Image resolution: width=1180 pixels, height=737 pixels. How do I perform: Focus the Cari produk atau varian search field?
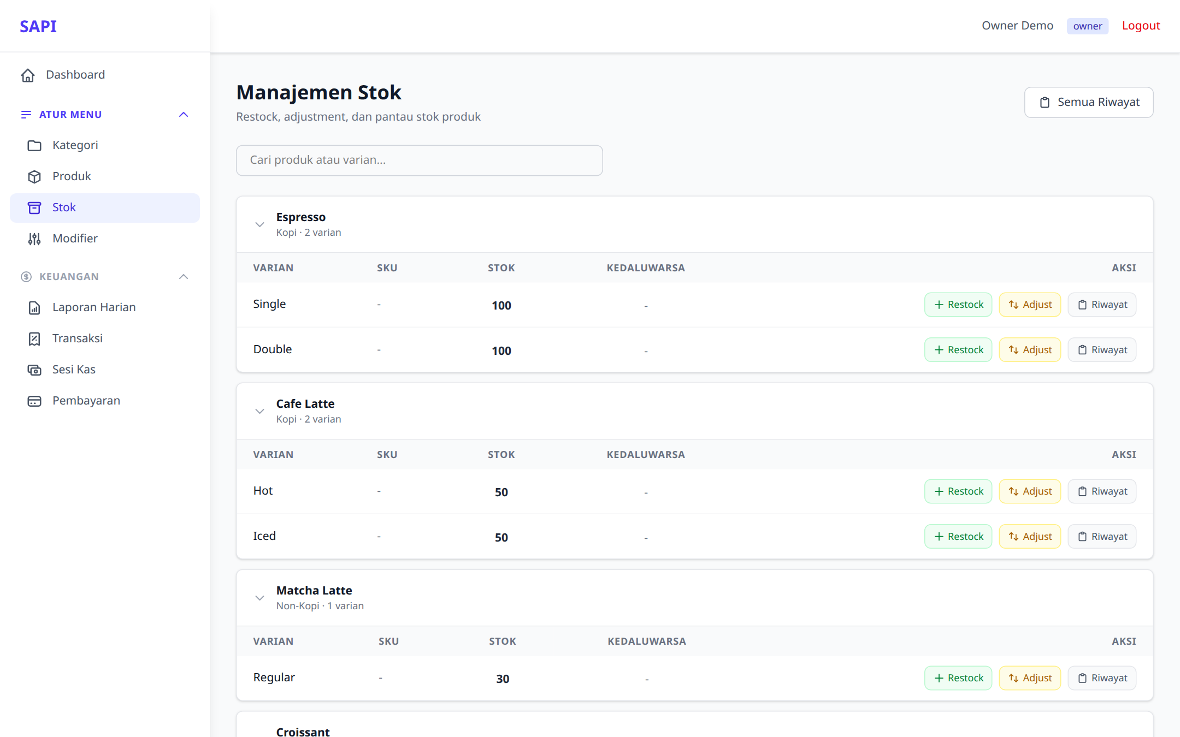point(420,161)
